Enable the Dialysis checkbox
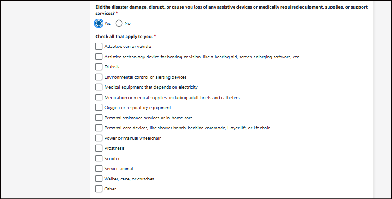392x199 pixels. point(99,66)
